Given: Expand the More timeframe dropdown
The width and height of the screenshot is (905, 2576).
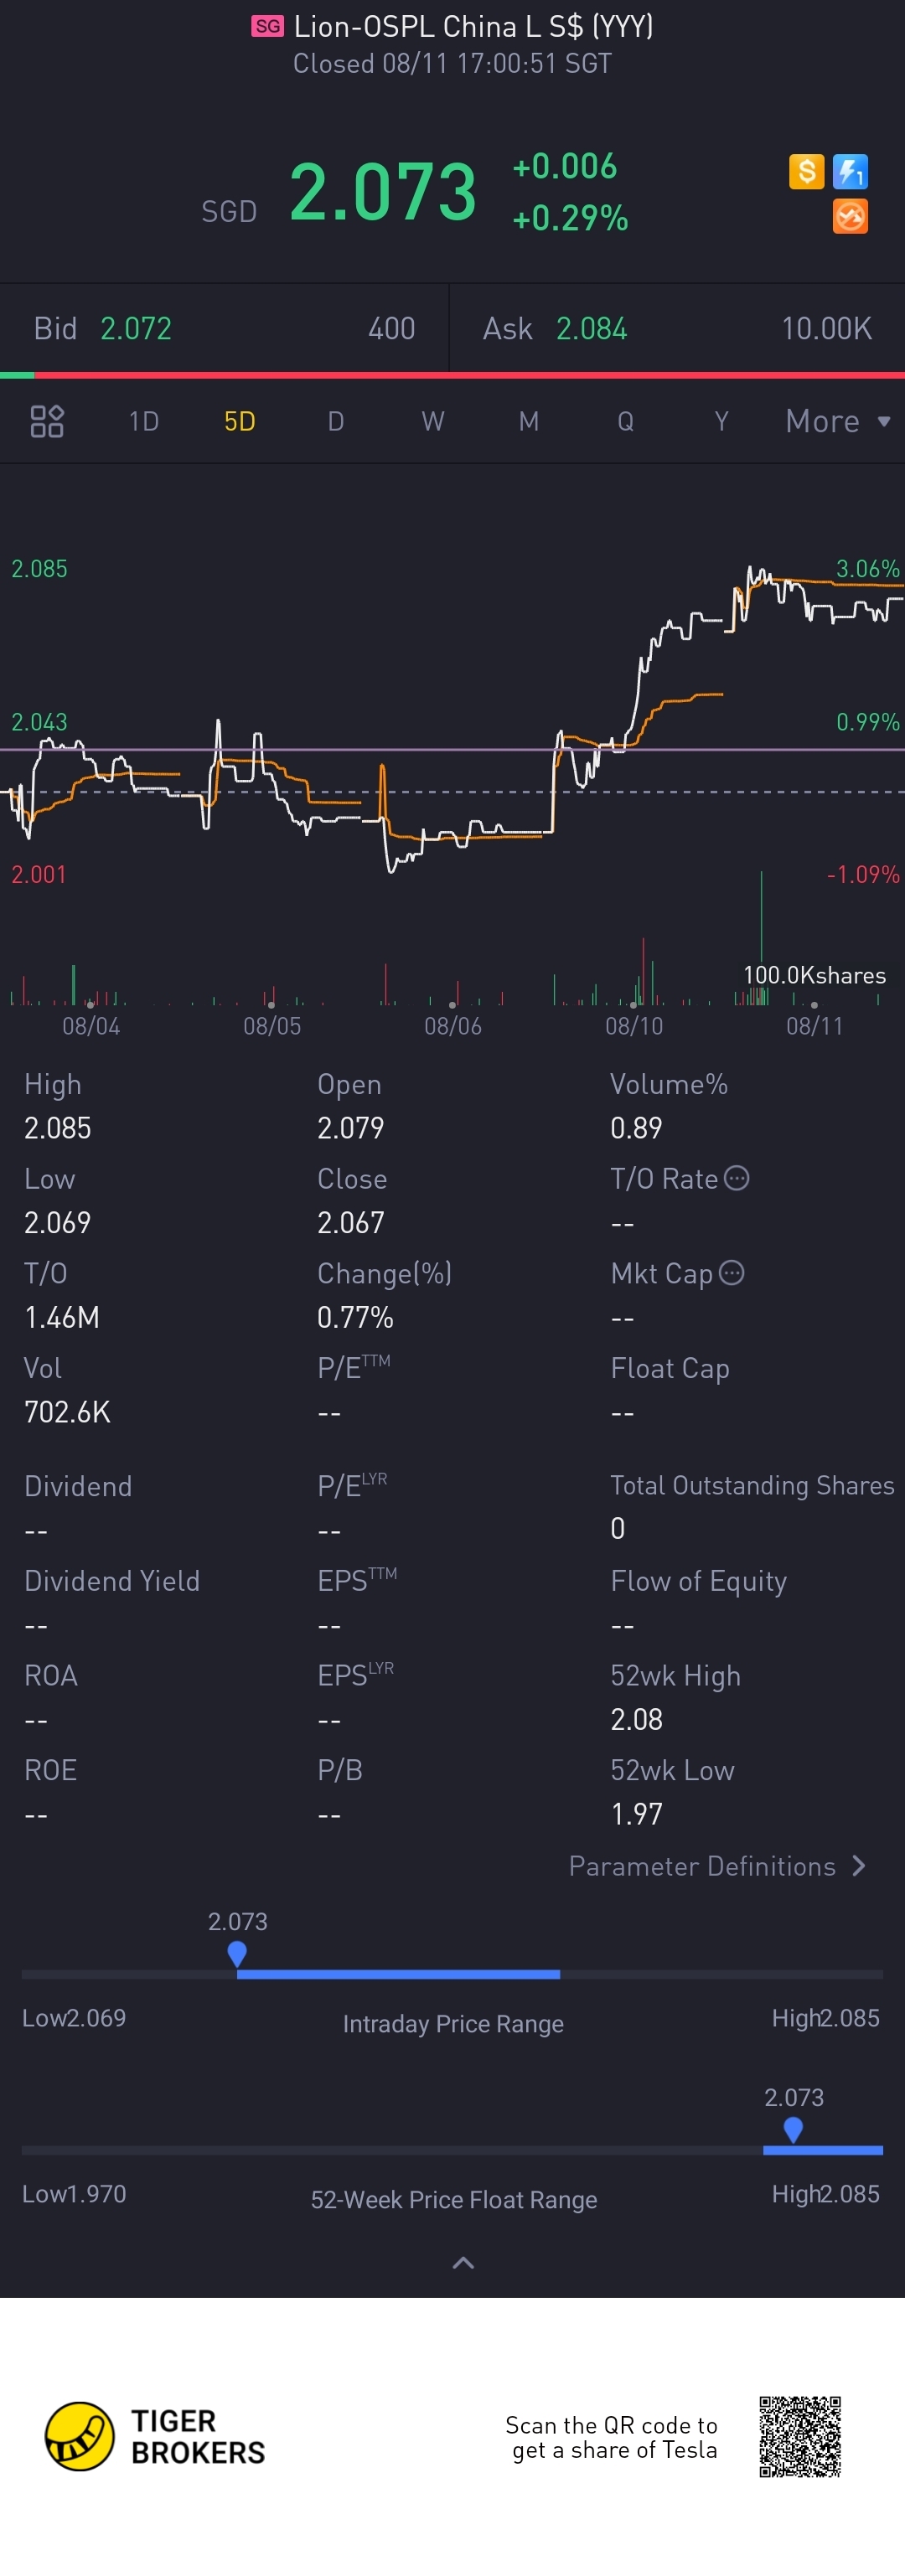Looking at the screenshot, I should 838,421.
